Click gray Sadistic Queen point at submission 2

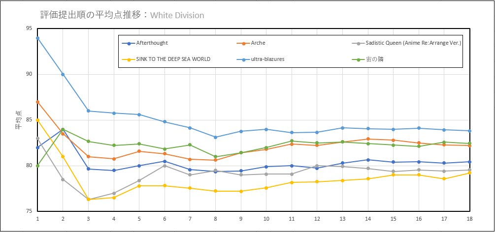[x=63, y=179]
